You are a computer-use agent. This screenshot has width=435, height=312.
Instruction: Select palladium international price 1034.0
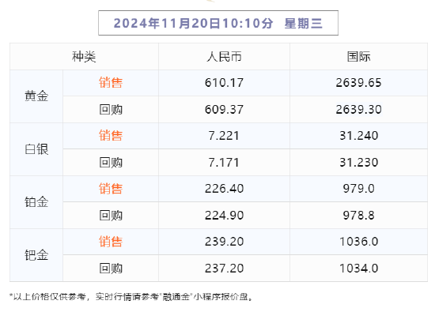point(359,269)
